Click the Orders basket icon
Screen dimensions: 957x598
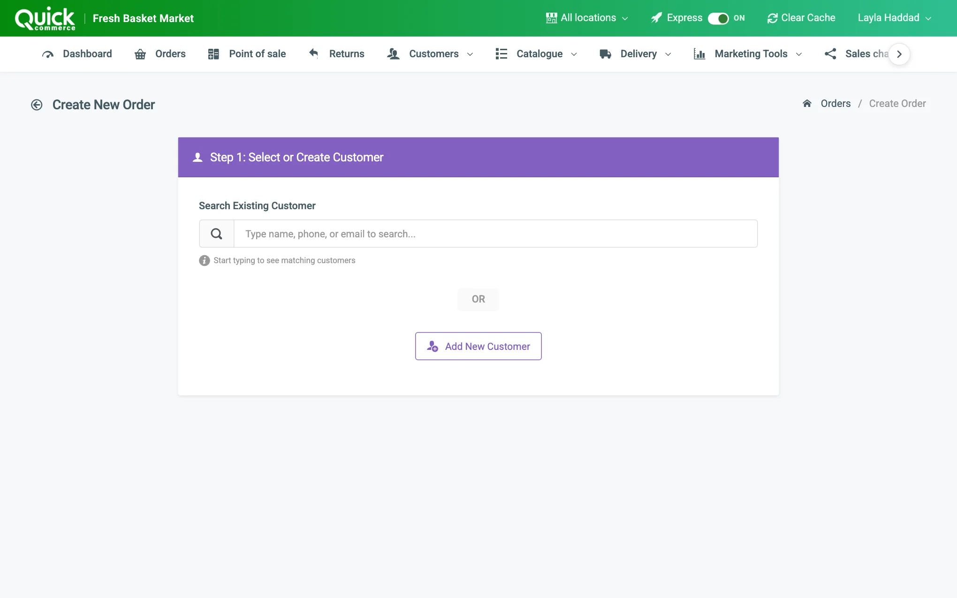point(140,54)
